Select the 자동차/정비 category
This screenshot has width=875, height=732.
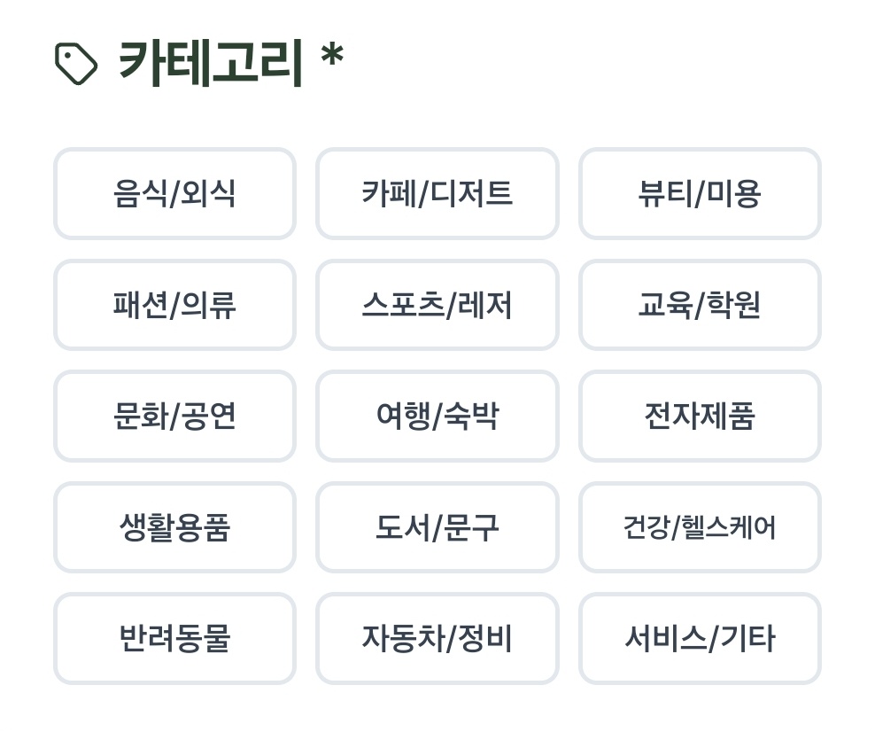437,638
